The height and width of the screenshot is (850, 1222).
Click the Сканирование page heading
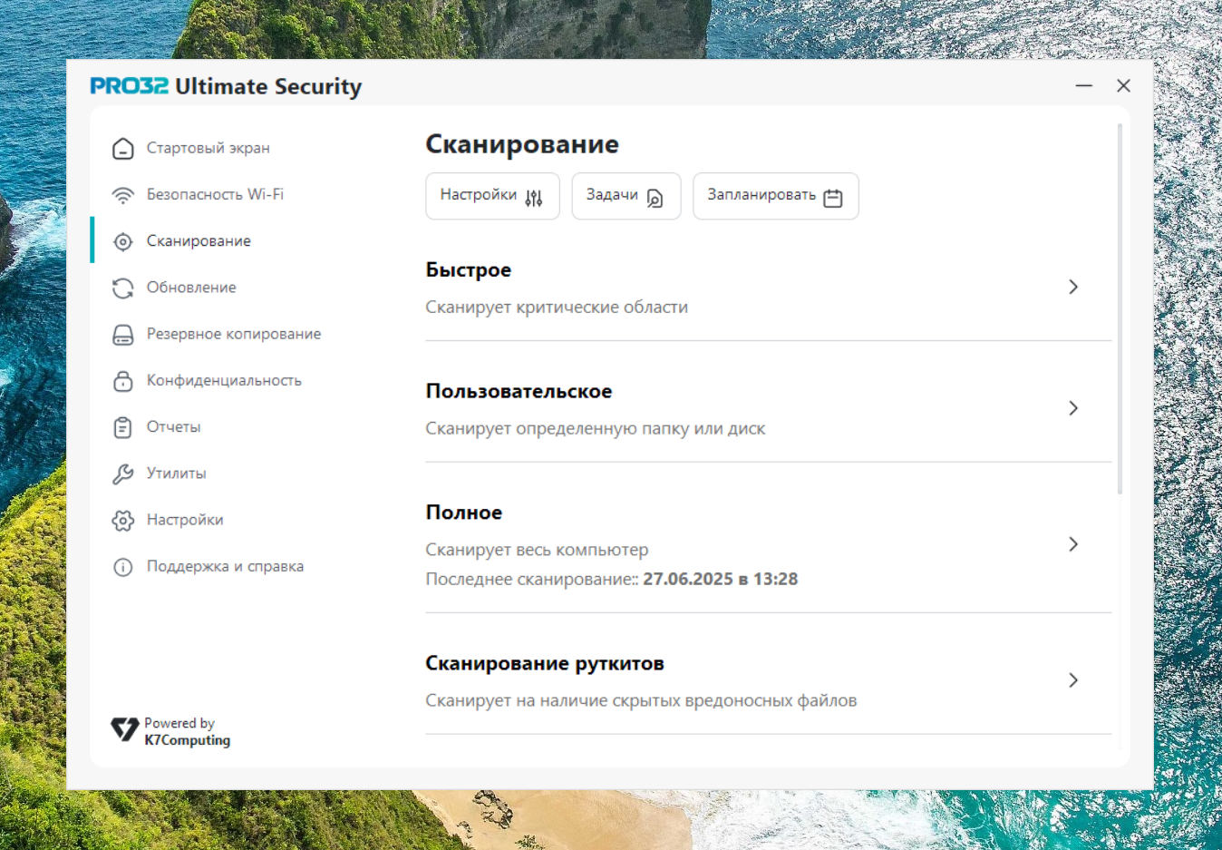click(x=522, y=144)
